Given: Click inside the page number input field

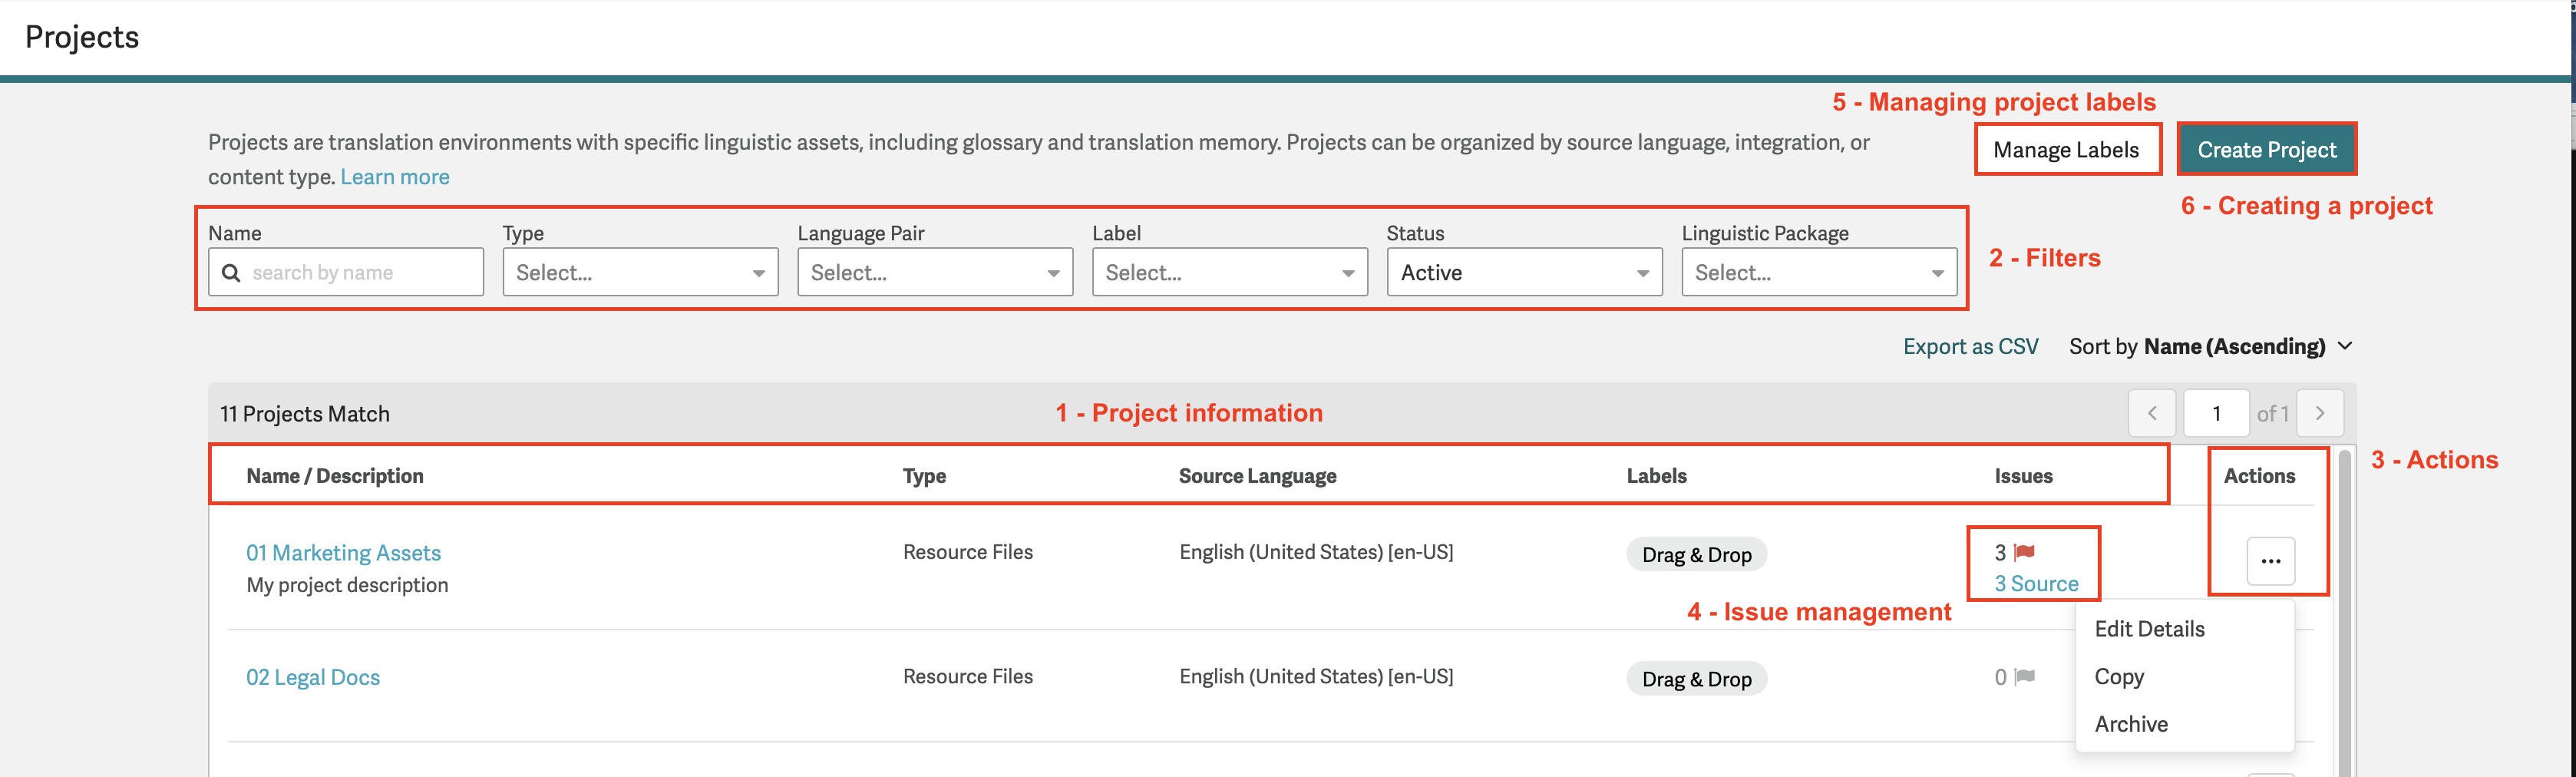Looking at the screenshot, I should pos(2216,412).
